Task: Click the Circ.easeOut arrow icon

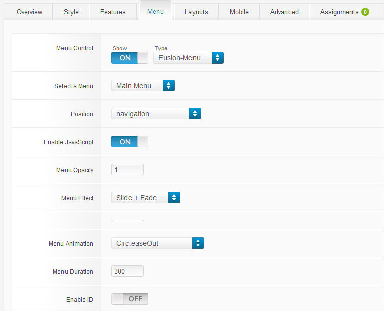Action: (x=198, y=243)
